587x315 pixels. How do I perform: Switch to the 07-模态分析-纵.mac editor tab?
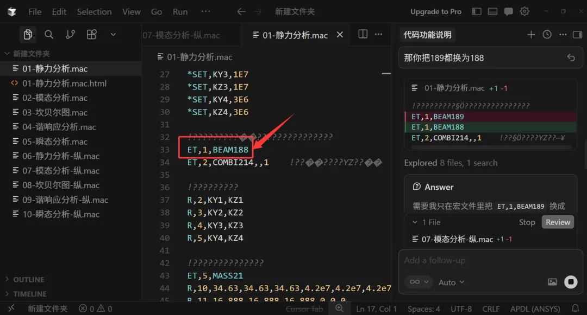(x=181, y=35)
